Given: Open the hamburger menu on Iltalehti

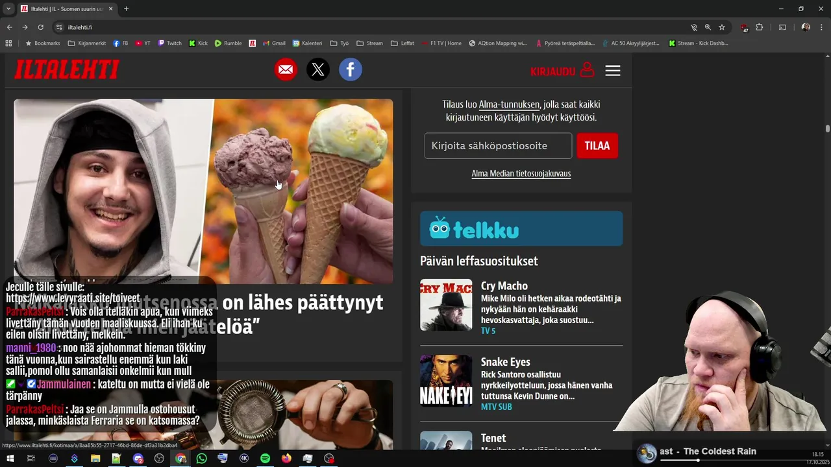Looking at the screenshot, I should tap(613, 70).
